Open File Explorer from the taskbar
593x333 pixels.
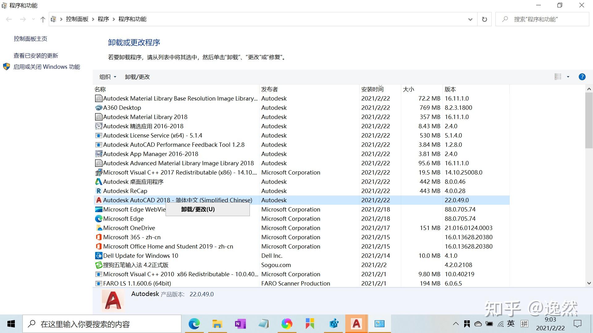coord(217,324)
